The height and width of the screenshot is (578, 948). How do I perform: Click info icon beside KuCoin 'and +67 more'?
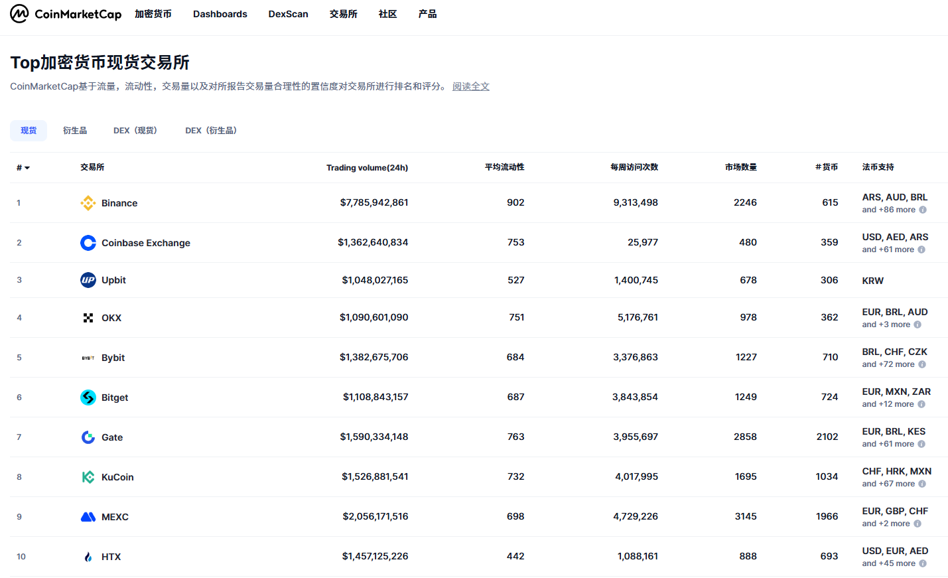point(922,484)
